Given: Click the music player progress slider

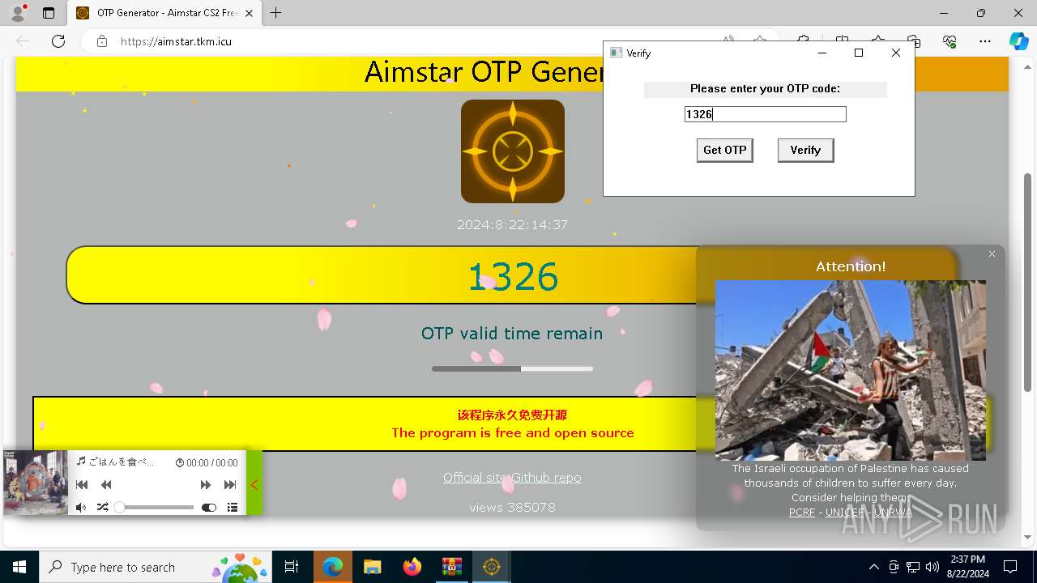Looking at the screenshot, I should [155, 508].
